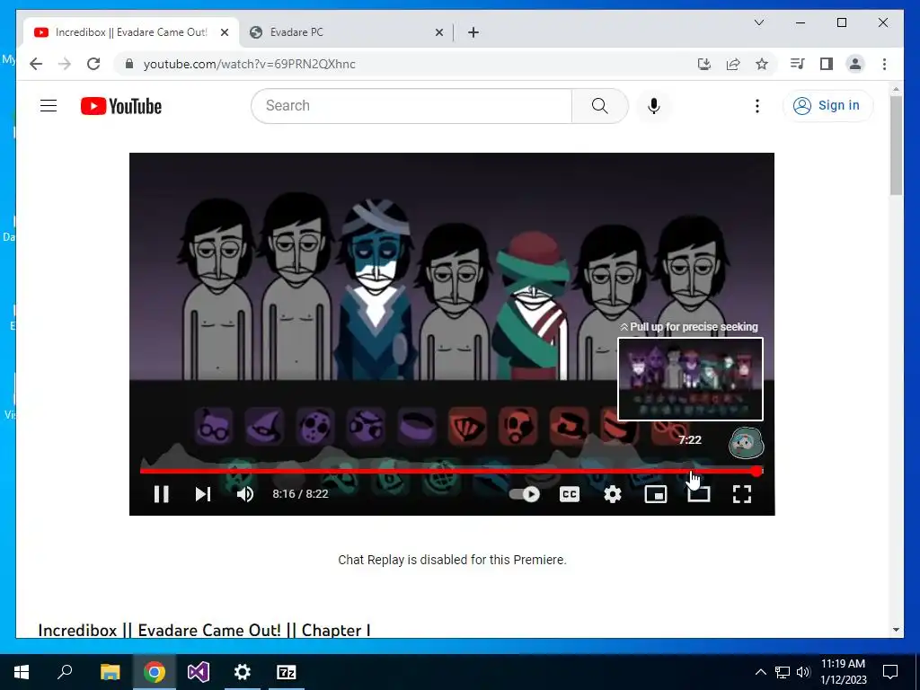Screen dimensions: 920x690
Task: Close the Incredibox YouTube tab
Action: tap(224, 32)
